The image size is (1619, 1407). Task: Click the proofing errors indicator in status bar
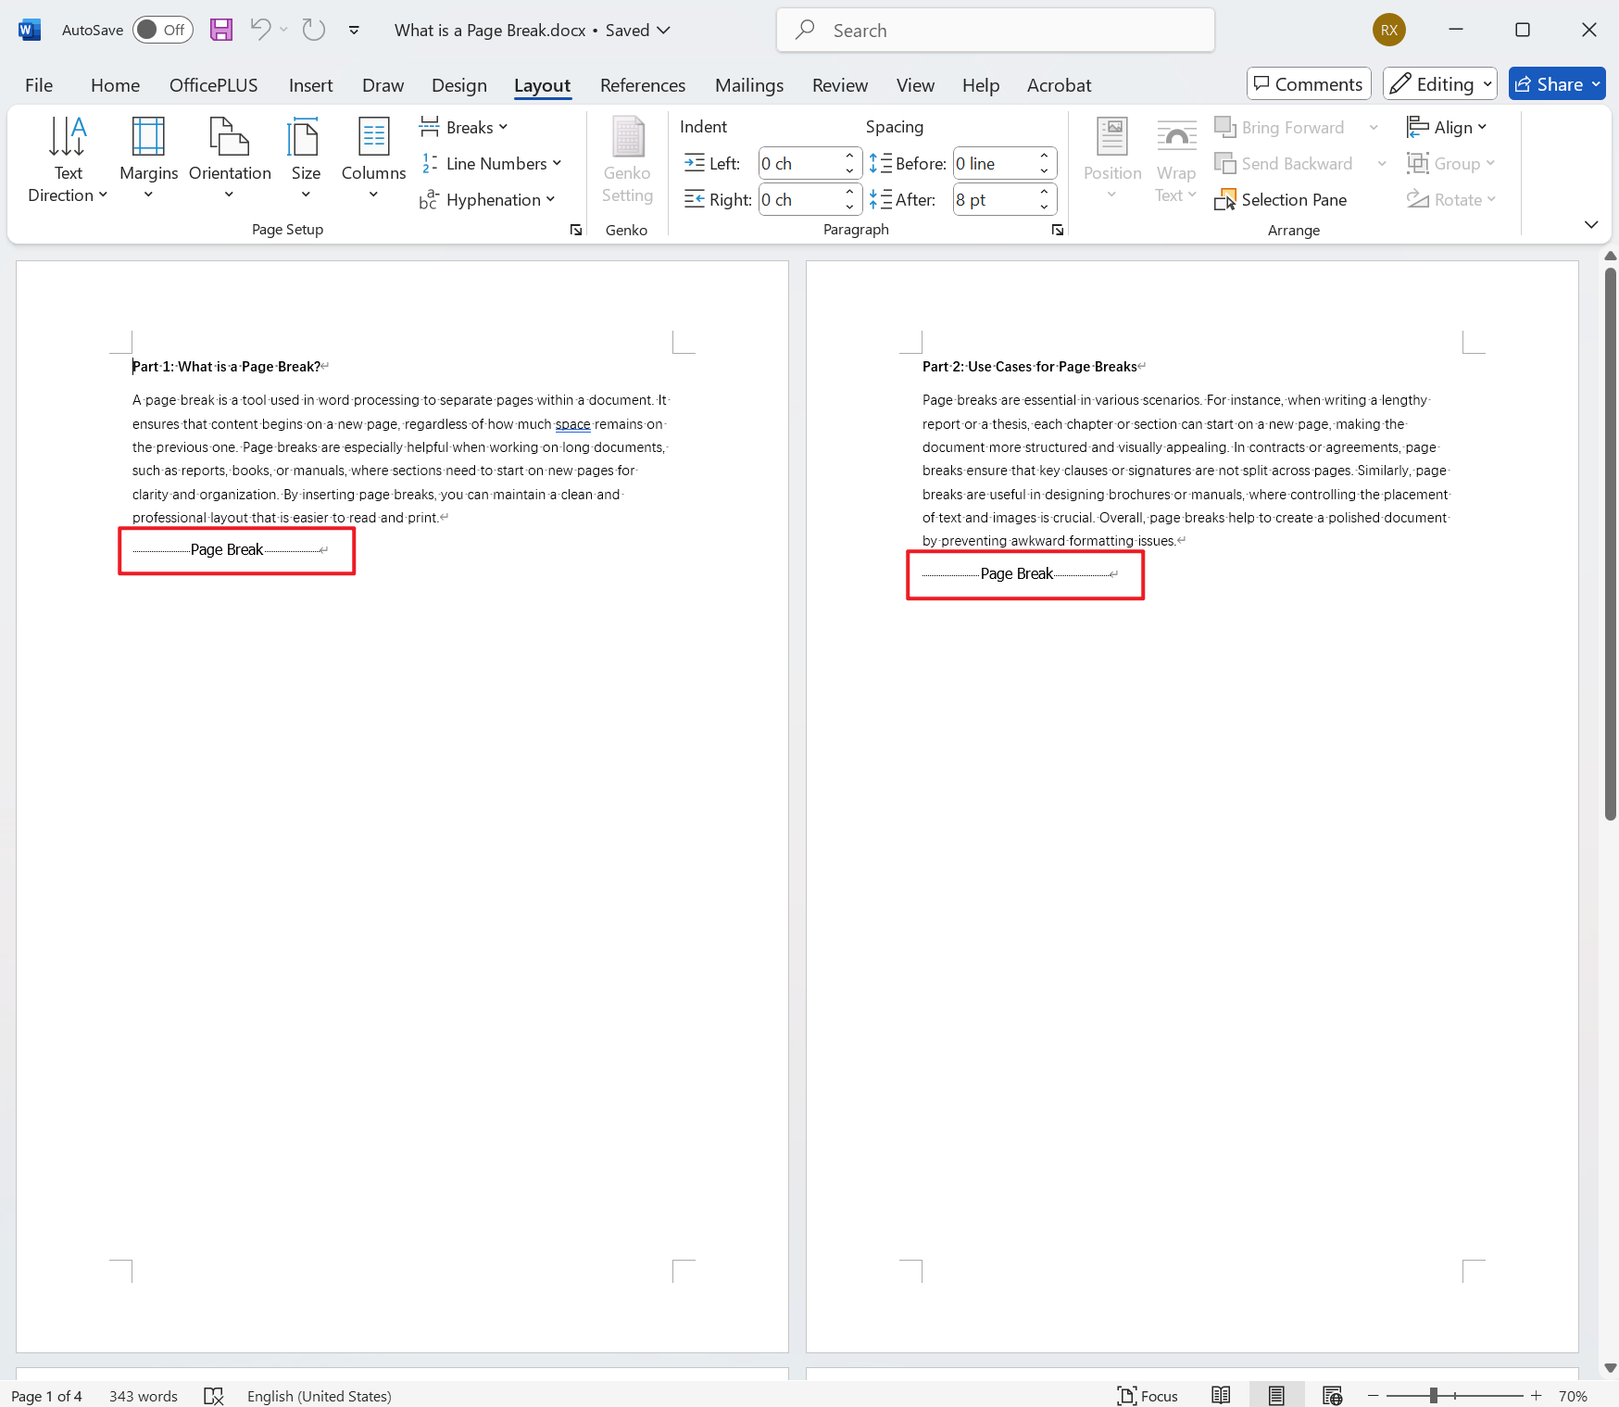213,1395
